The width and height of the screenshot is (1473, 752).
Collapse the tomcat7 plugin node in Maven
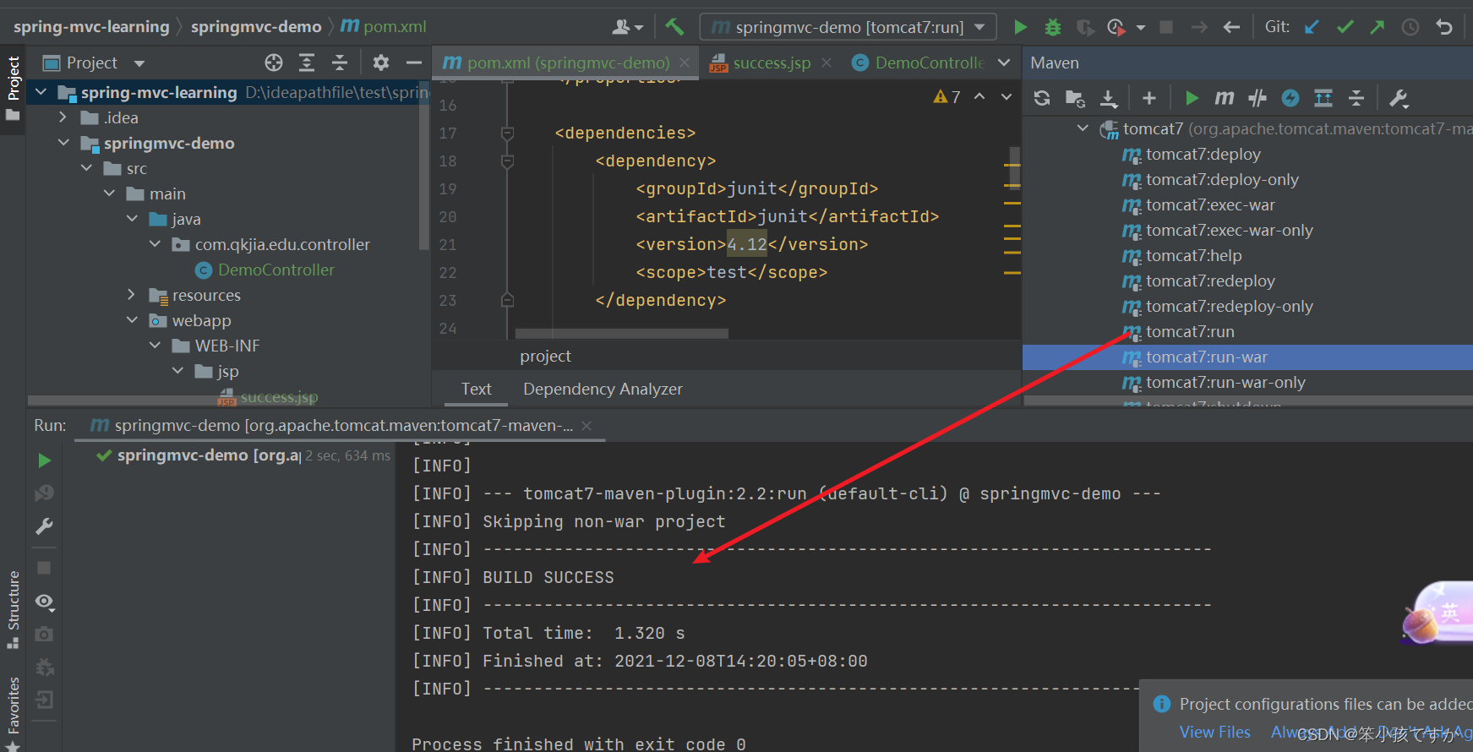pos(1083,128)
